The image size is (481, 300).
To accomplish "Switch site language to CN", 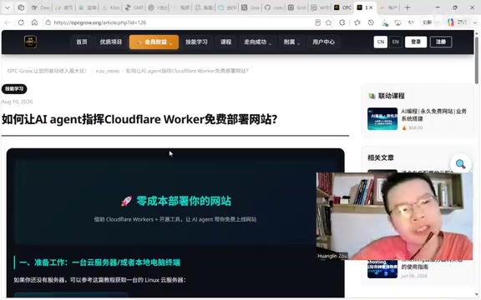I will tap(381, 42).
